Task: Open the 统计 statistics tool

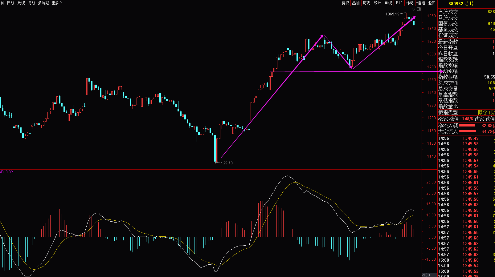Action: (377, 3)
